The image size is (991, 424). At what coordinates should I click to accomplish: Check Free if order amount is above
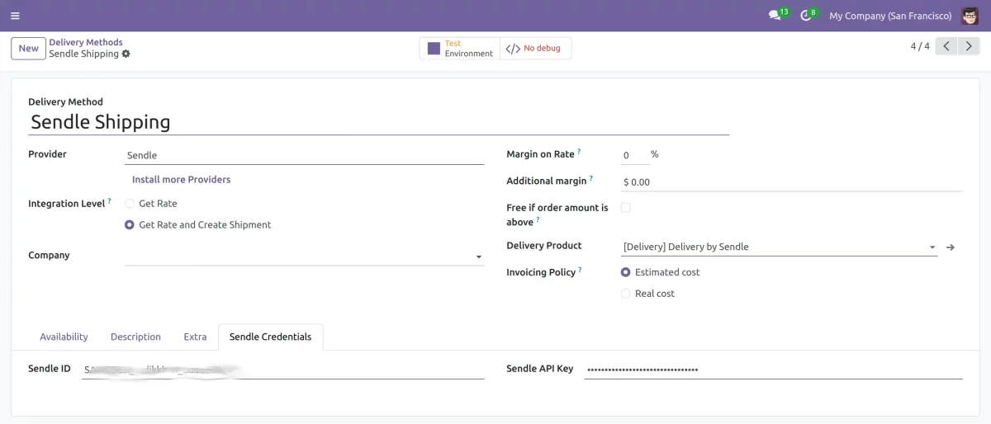coord(626,208)
